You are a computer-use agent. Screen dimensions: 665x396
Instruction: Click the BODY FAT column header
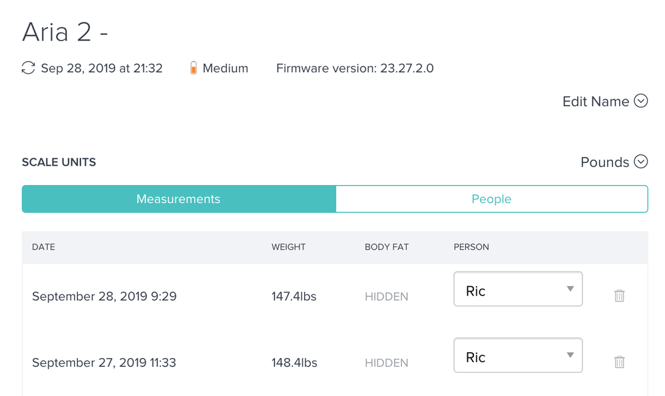tap(386, 247)
